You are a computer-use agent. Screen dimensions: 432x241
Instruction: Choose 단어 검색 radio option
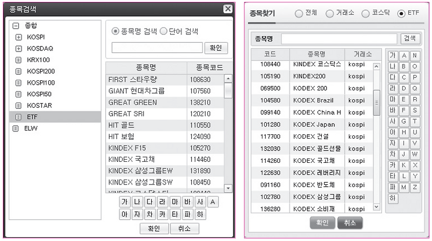[x=164, y=31]
